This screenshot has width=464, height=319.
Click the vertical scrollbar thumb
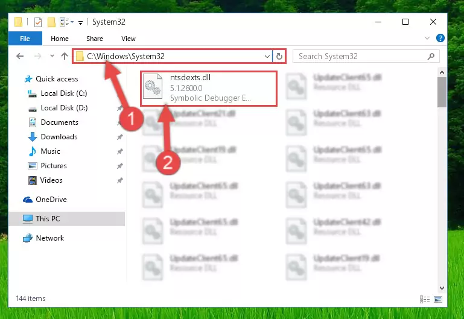tap(442, 92)
